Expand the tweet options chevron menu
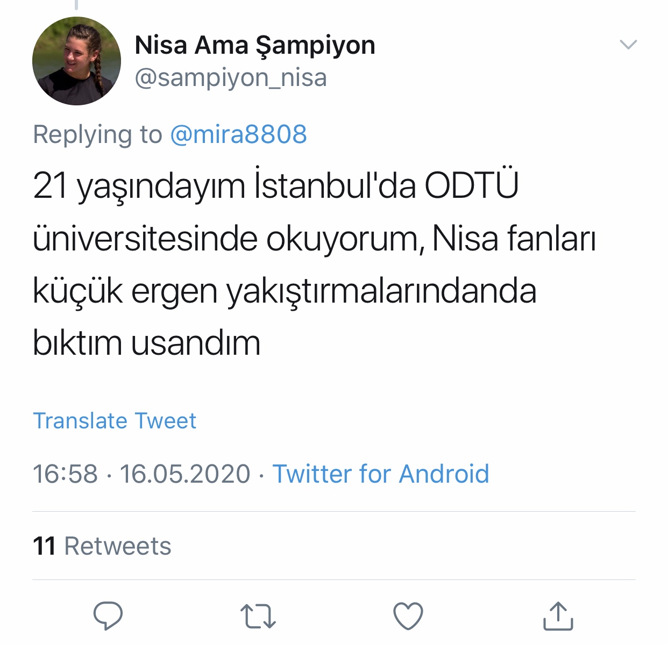668x645 pixels. click(x=628, y=45)
